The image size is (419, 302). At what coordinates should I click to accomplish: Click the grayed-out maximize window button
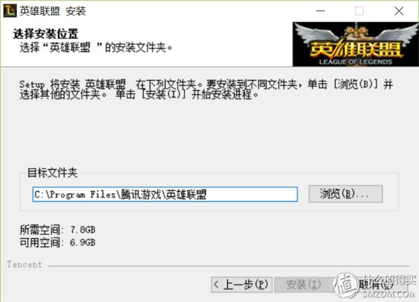[359, 11]
